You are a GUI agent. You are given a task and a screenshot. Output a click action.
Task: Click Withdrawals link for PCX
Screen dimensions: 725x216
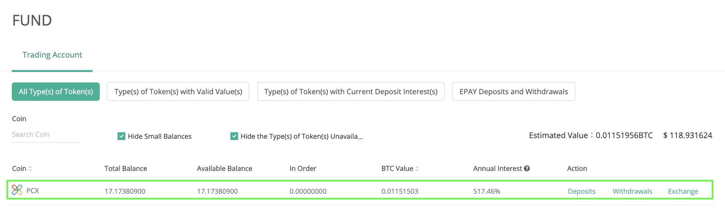pos(632,191)
